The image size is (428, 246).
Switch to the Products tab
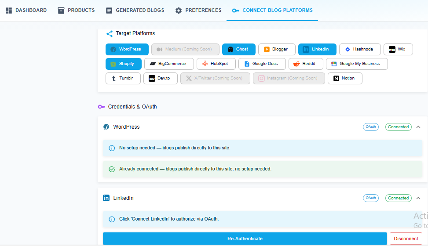tap(76, 11)
